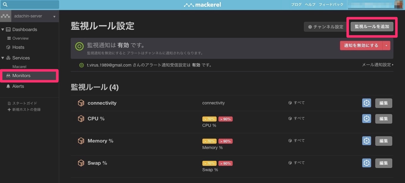The height and width of the screenshot is (183, 405).
Task: Click the blue circular icon for connectivity
Action: point(366,103)
